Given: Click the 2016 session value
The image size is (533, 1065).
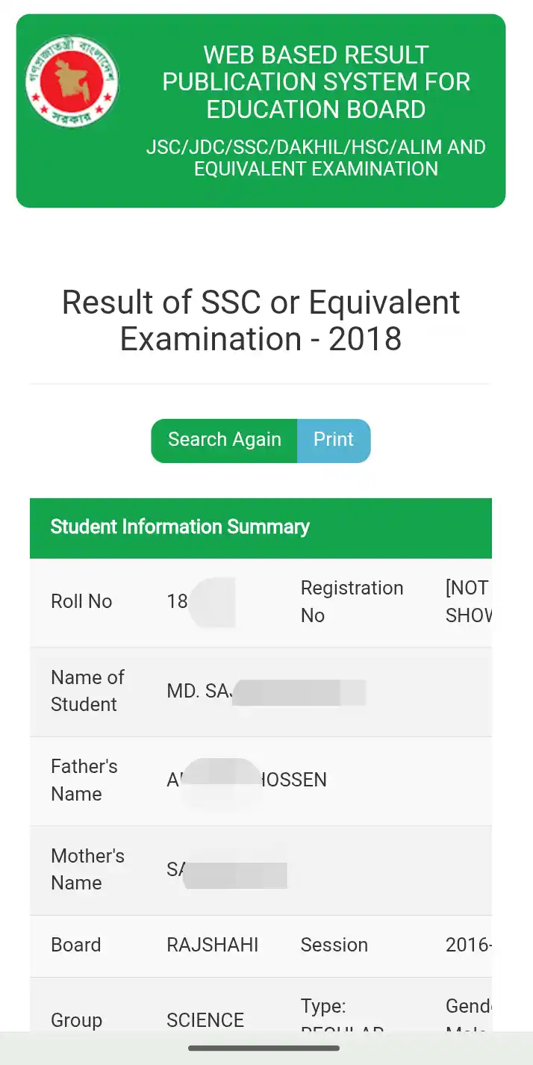Looking at the screenshot, I should point(469,945).
